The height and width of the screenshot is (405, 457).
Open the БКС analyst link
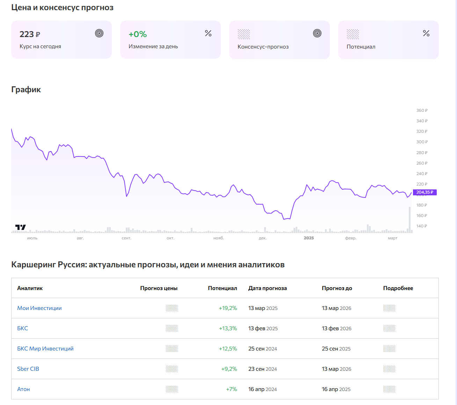[23, 328]
